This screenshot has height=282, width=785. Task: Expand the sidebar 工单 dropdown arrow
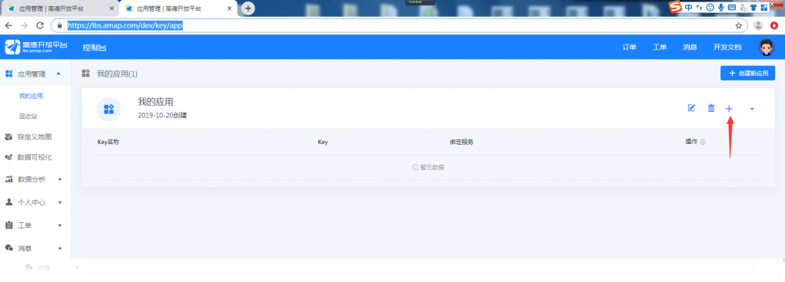pyautogui.click(x=59, y=225)
